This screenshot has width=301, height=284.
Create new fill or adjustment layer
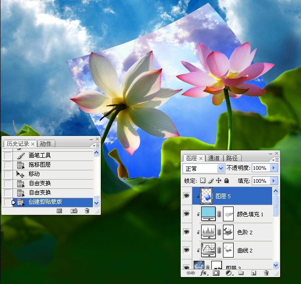[229, 274]
